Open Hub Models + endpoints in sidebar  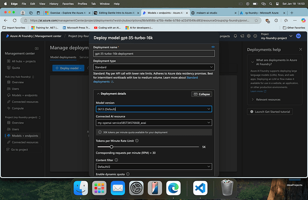click(25, 95)
